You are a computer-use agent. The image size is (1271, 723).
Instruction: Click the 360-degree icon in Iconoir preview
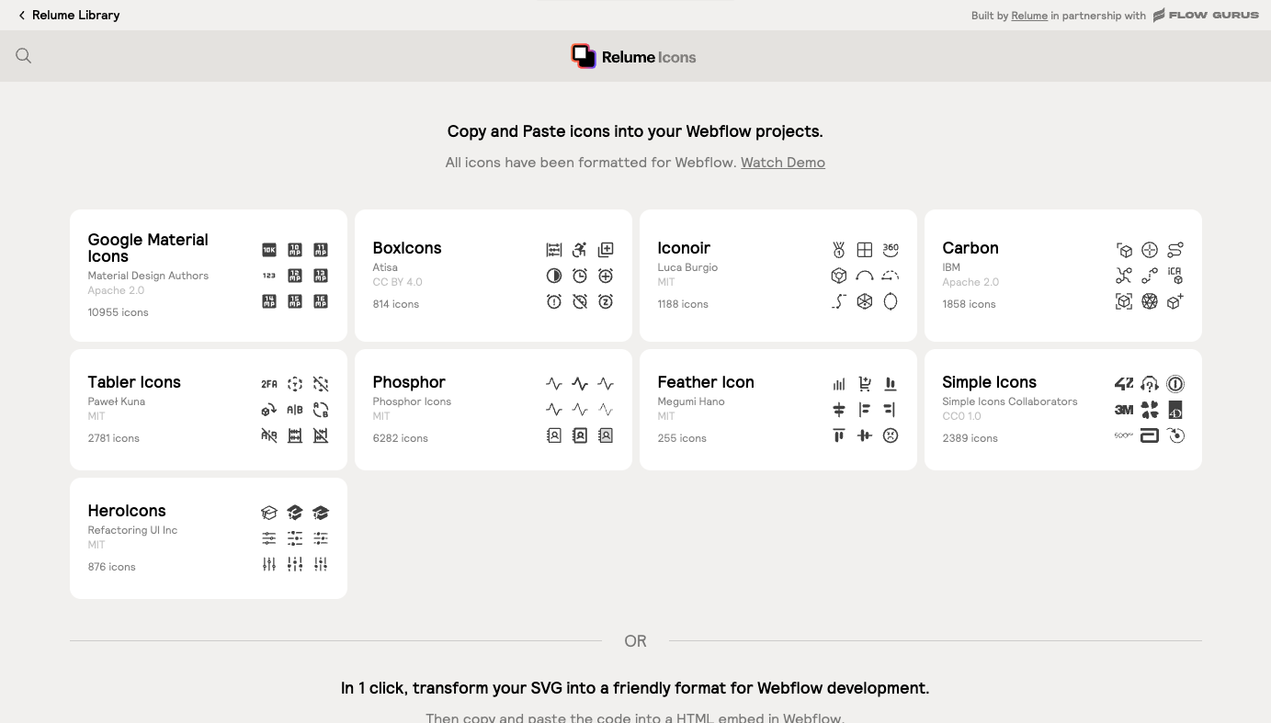click(890, 249)
